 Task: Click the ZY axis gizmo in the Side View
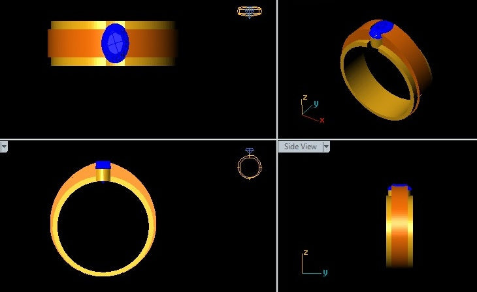click(x=314, y=263)
